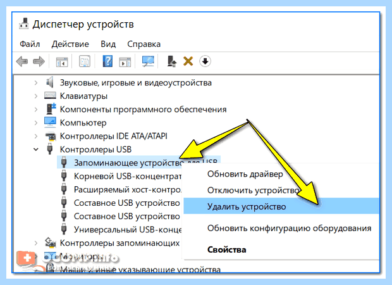Click the icon beside Контроллеры запоминающих
Screen dimensions: 392x285
tap(50, 242)
